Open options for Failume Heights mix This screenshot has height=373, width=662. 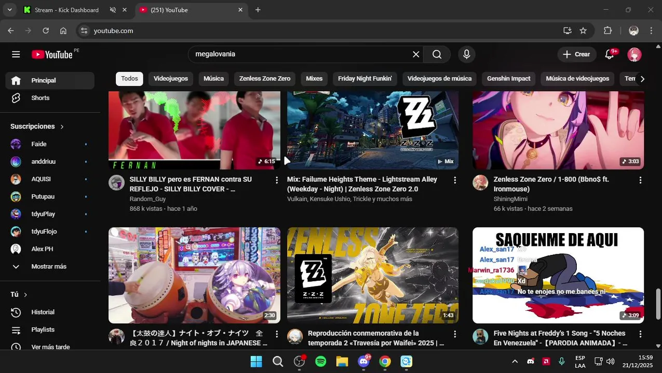(455, 180)
